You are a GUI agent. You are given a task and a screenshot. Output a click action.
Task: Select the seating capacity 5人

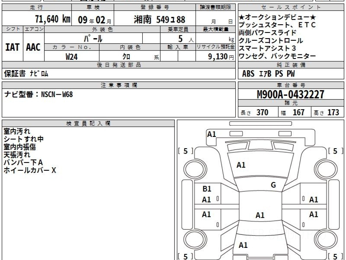click(186, 38)
